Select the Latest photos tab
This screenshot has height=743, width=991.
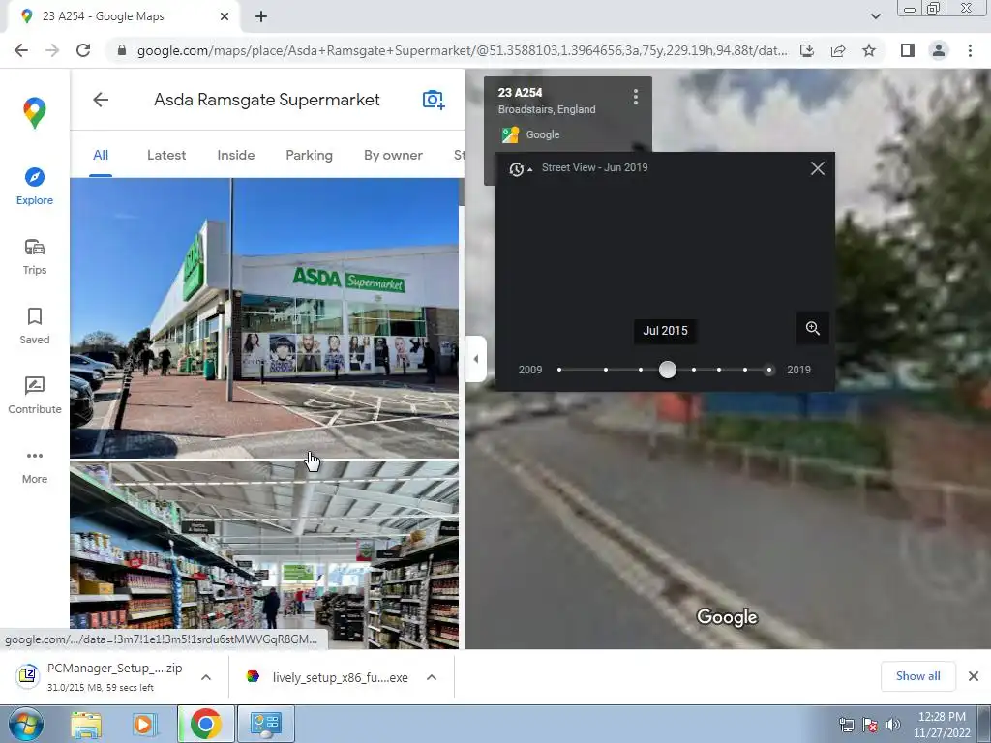pos(166,156)
